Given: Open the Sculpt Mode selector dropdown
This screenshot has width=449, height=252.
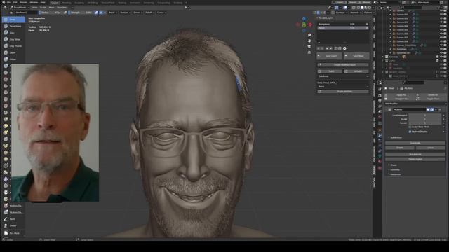Looking at the screenshot, I should point(19,8).
